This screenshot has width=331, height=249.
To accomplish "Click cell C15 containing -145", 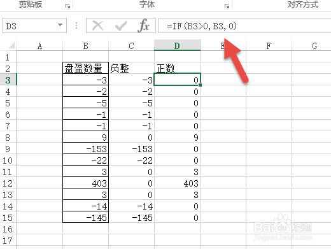I will click(x=131, y=217).
